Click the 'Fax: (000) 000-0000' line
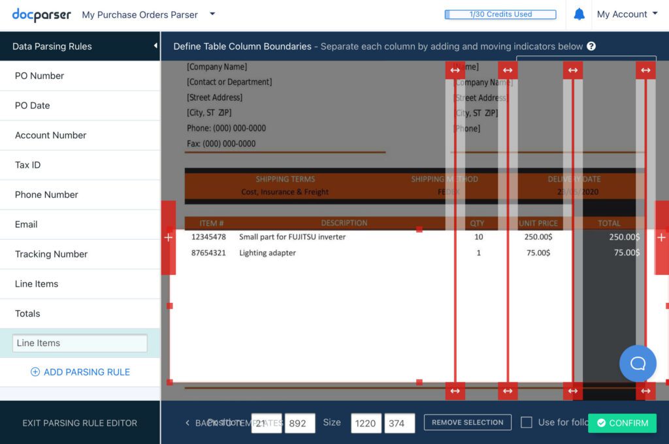 pyautogui.click(x=221, y=144)
